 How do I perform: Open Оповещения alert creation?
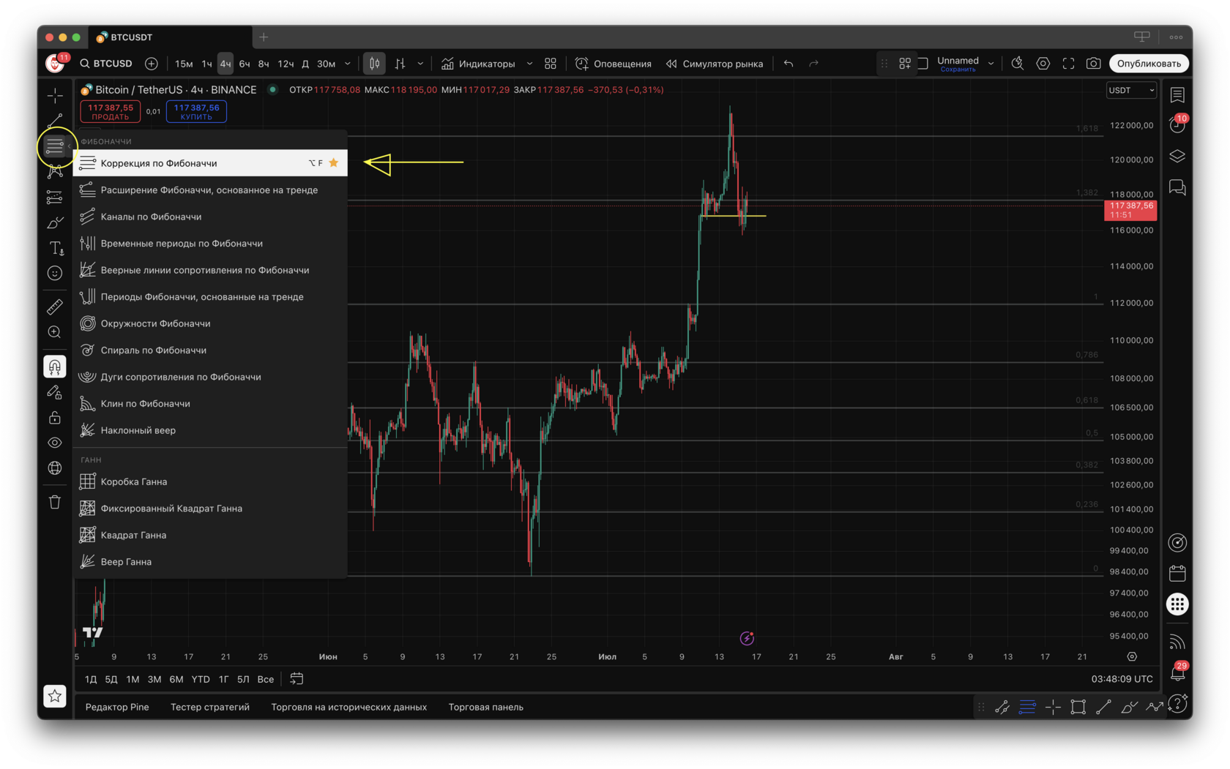coord(614,64)
